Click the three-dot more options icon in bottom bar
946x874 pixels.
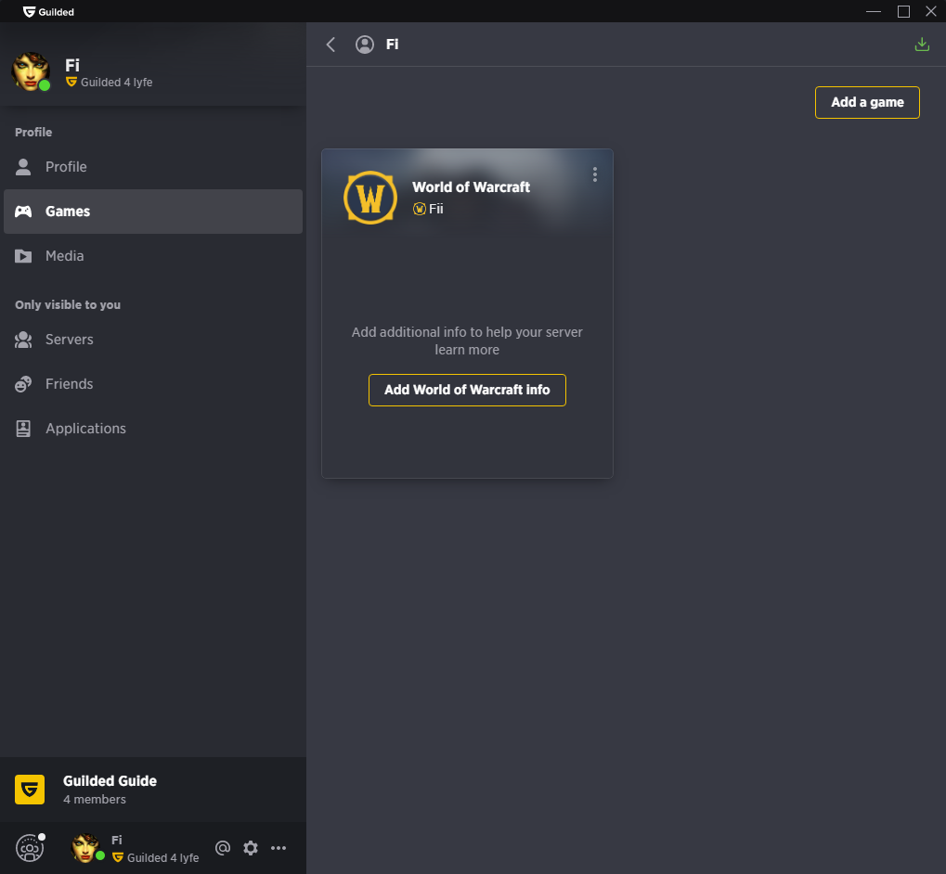[x=279, y=848]
